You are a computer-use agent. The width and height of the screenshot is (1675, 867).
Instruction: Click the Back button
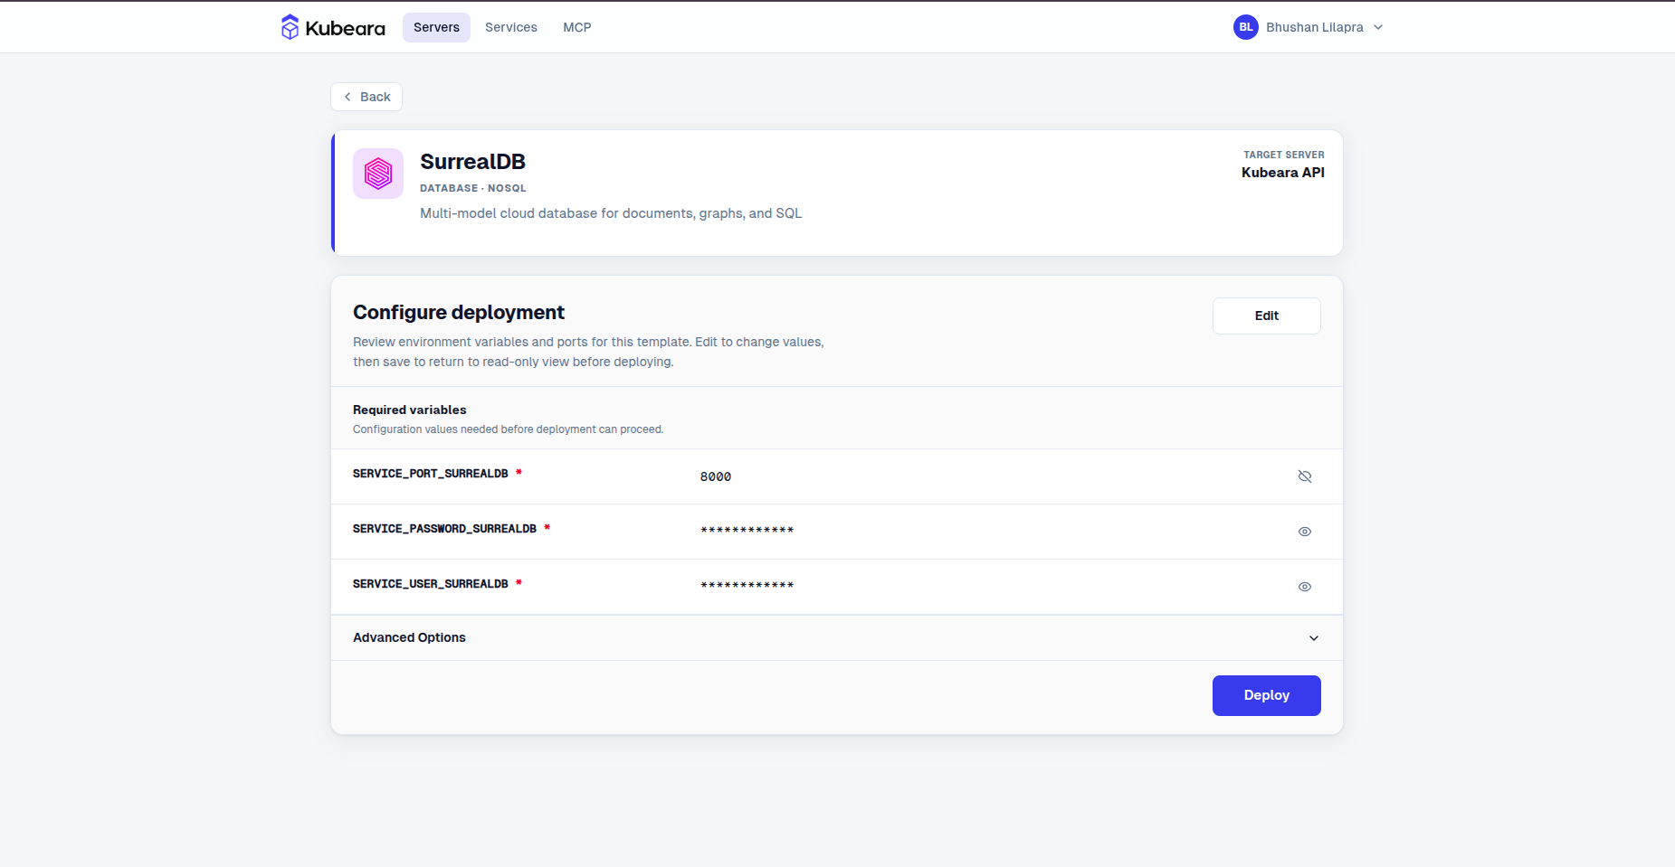[366, 97]
